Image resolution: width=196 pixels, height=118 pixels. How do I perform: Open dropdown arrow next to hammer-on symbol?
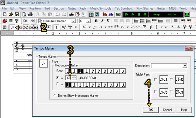pyautogui.click(x=90, y=27)
